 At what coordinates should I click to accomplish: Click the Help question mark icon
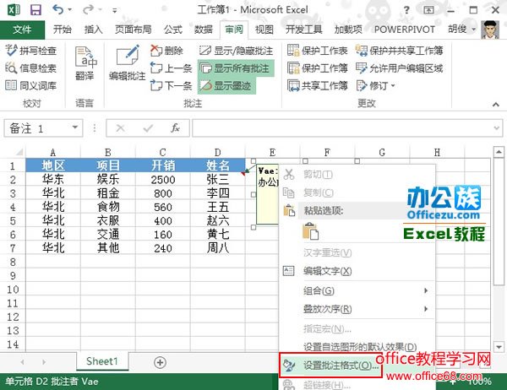tap(406, 10)
